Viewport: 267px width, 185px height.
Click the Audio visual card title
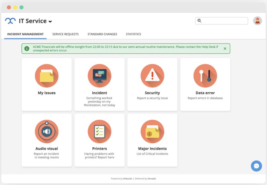click(47, 148)
